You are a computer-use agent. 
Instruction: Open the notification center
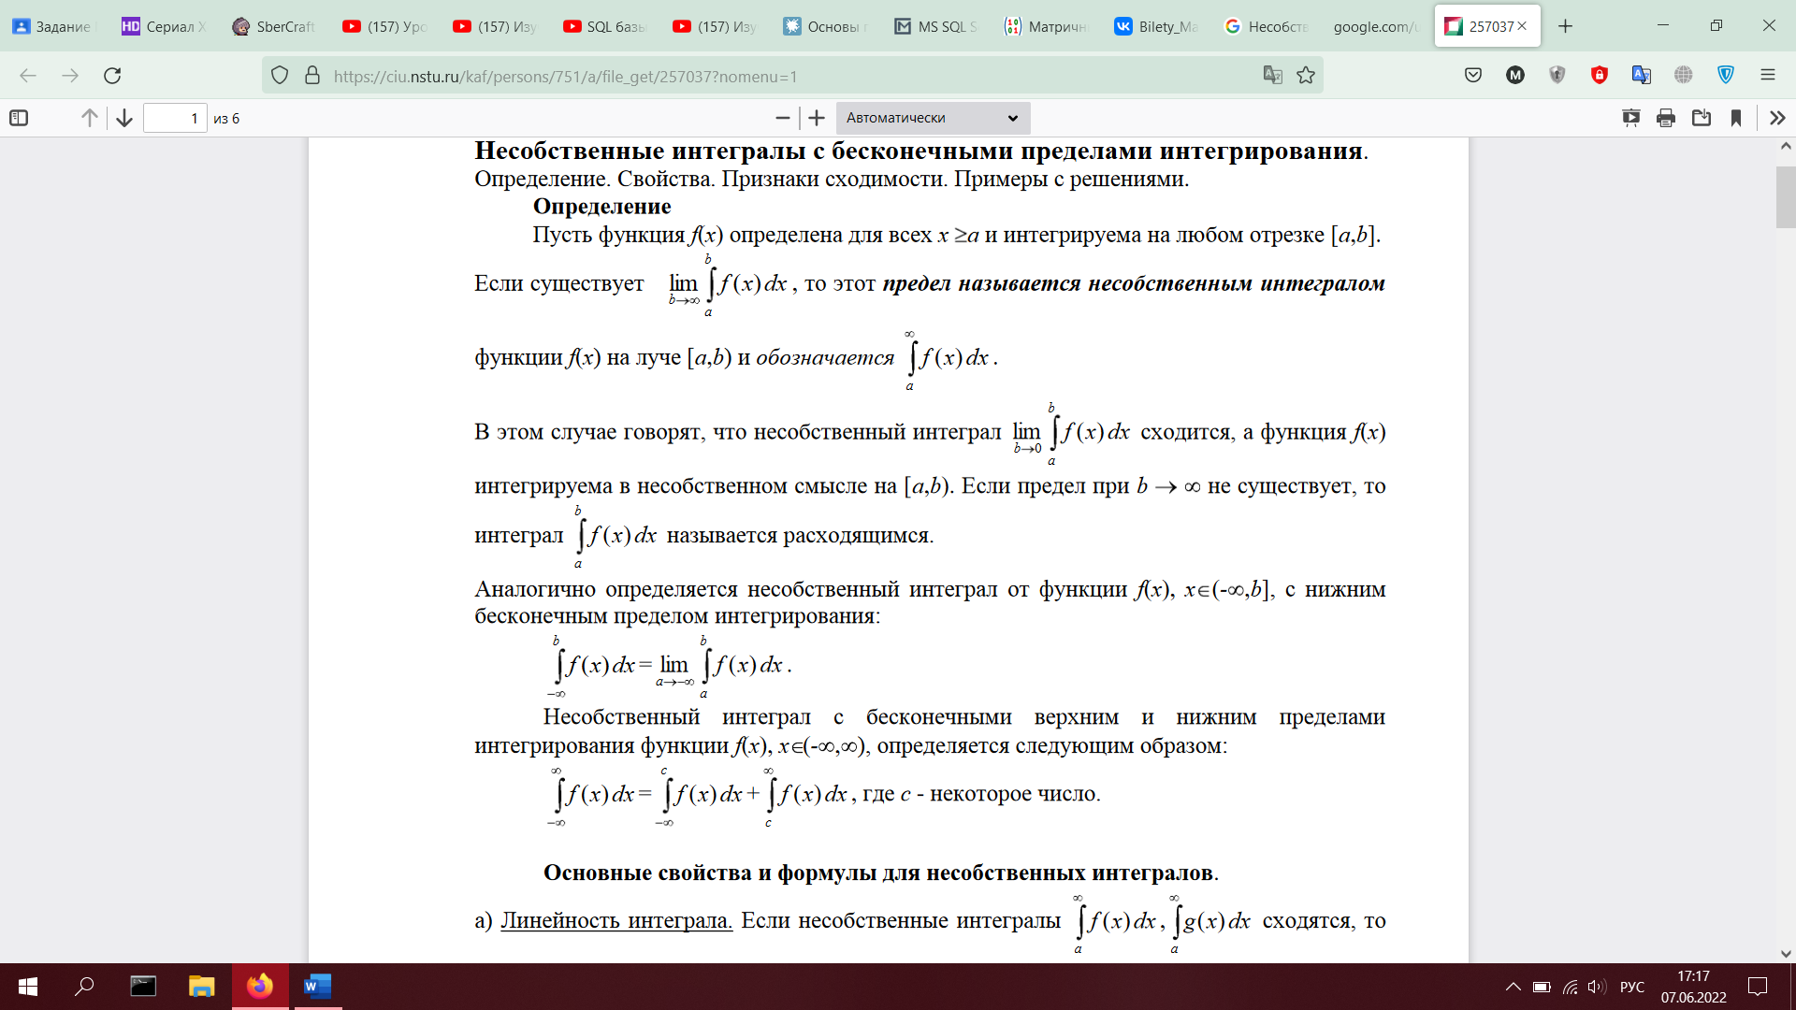[x=1759, y=987]
